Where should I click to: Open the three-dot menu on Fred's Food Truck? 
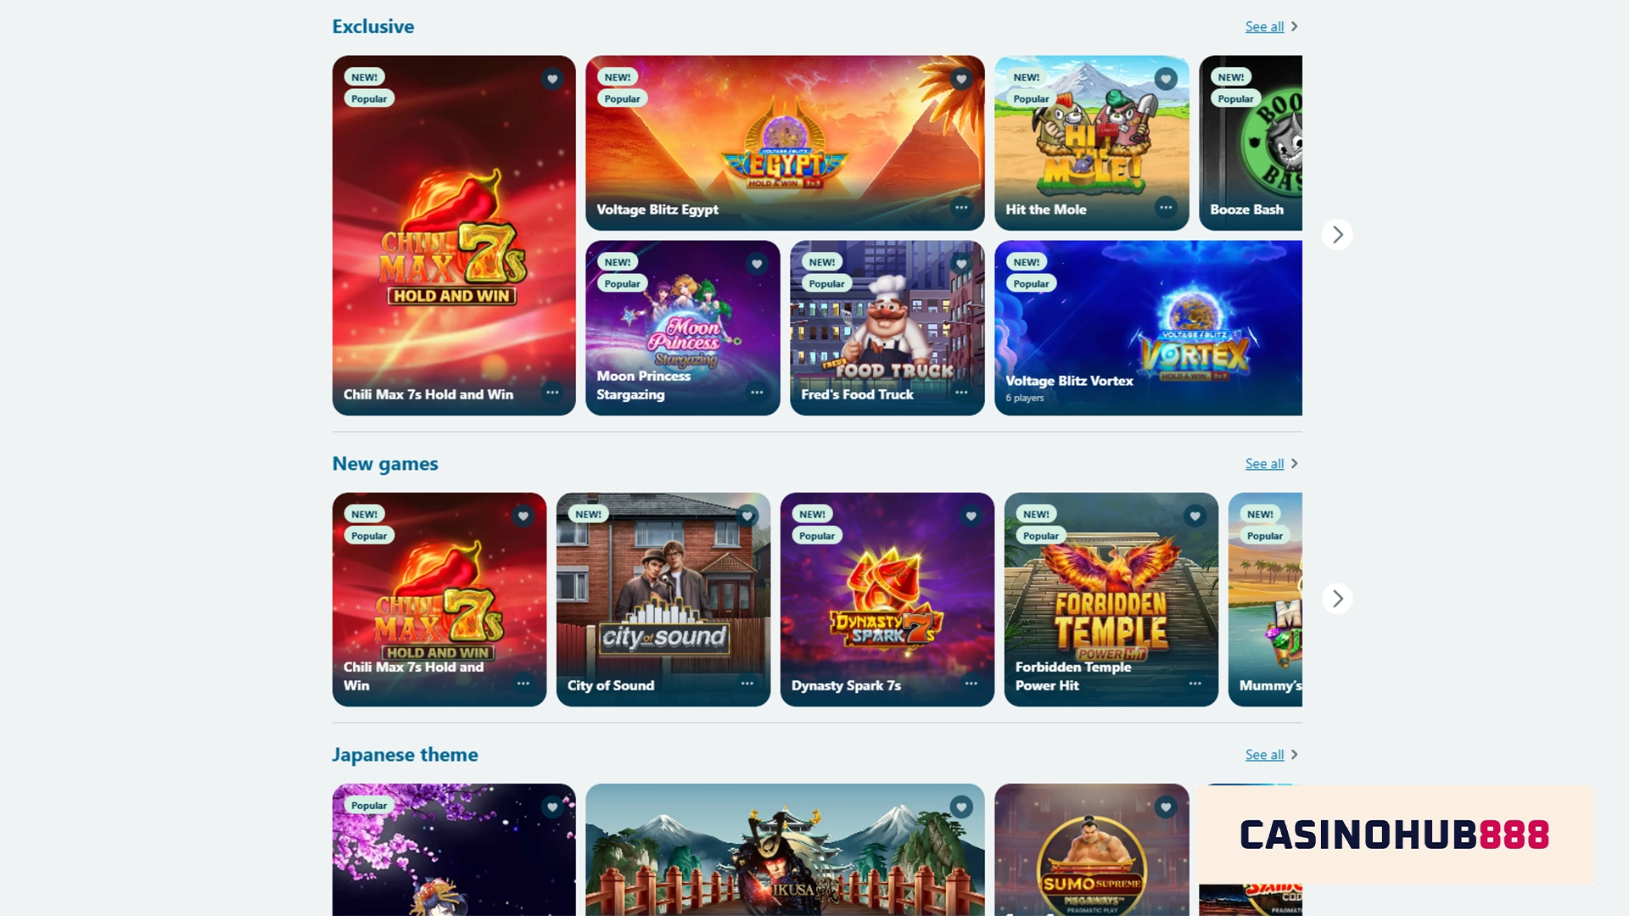tap(960, 393)
